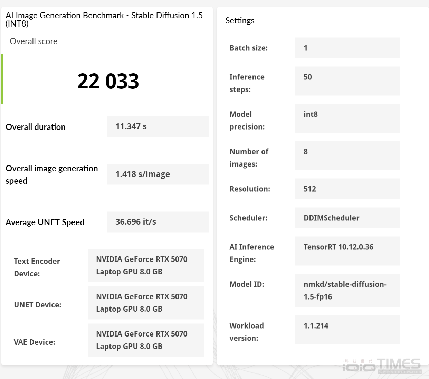Select the Average UNET Speed value 36.696 it/s
The image size is (429, 379).
pos(158,222)
